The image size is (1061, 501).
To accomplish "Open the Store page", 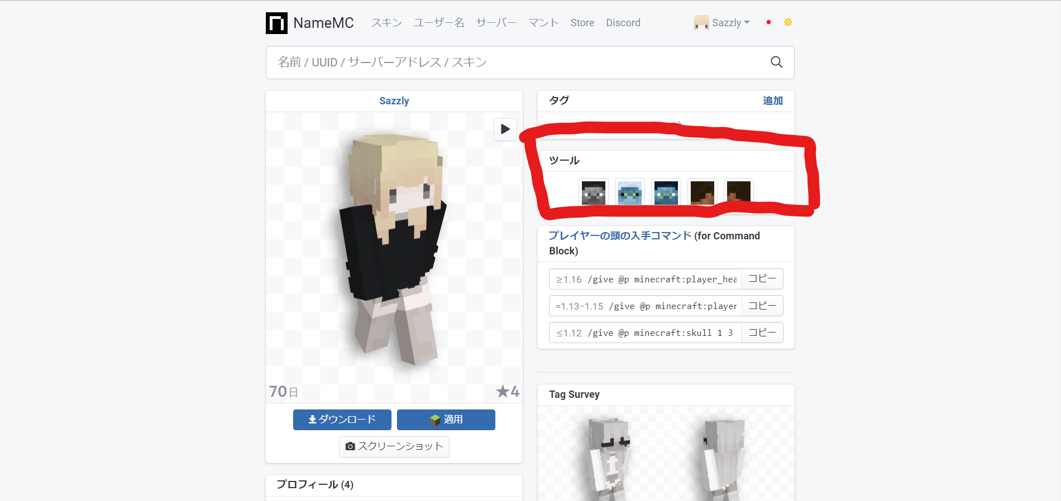I will coord(582,23).
